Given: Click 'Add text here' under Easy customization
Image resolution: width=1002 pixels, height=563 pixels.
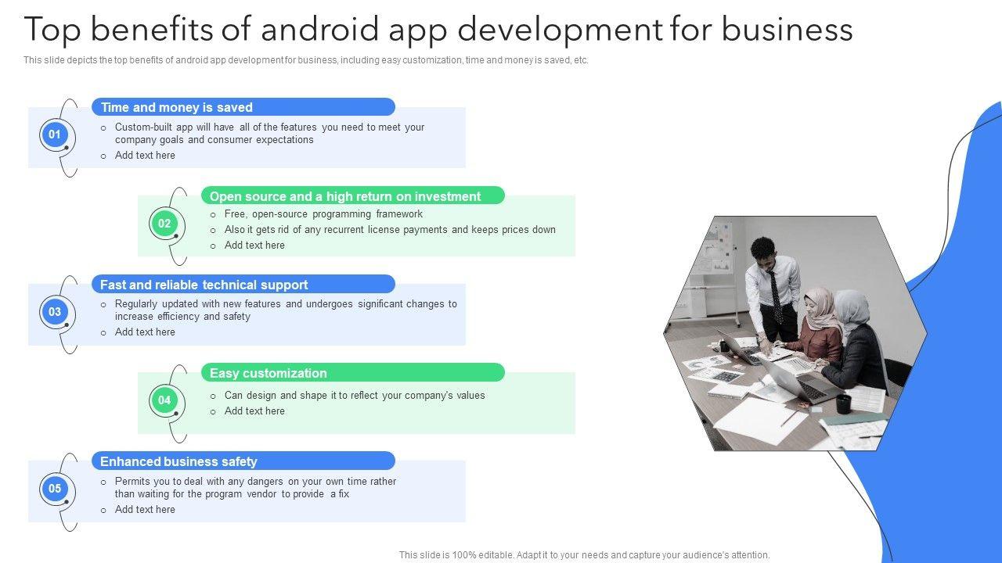Looking at the screenshot, I should (254, 411).
